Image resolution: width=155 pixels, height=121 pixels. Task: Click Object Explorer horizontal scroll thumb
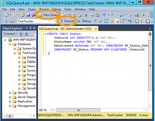click(x=10, y=116)
